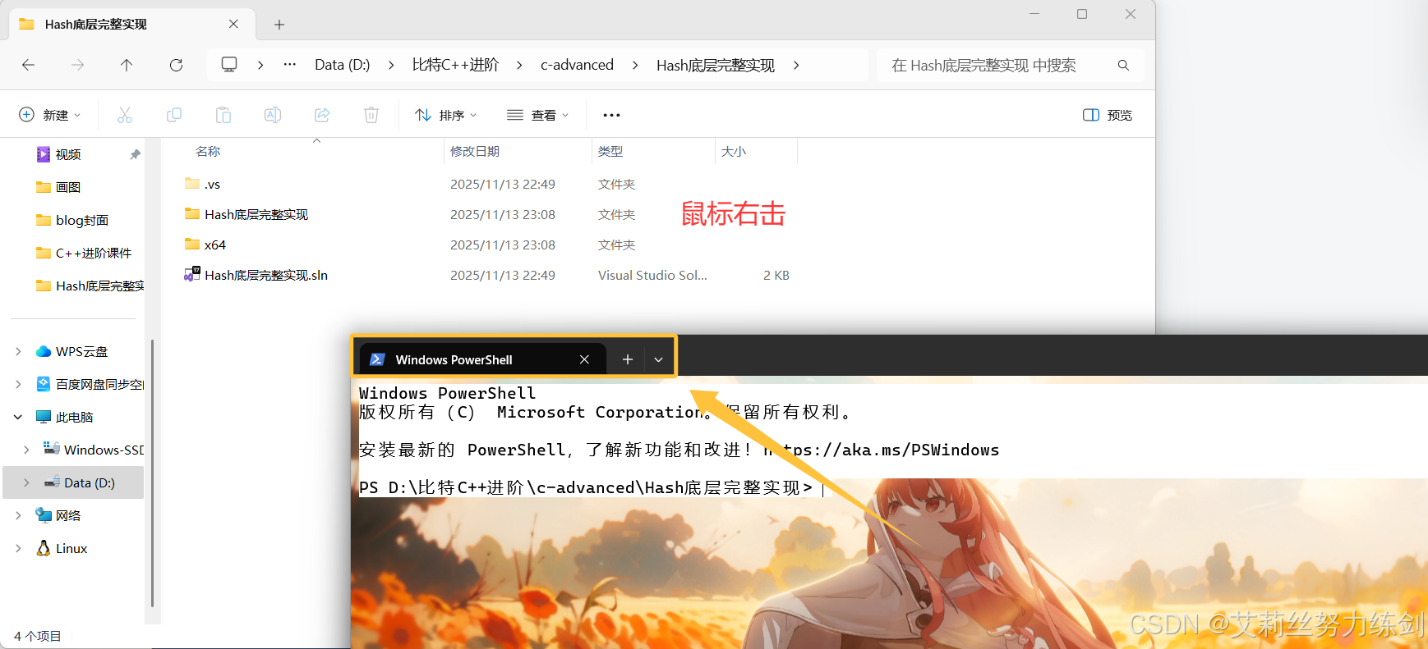Open a new terminal tab with plus
Image resolution: width=1428 pixels, height=649 pixels.
(628, 359)
